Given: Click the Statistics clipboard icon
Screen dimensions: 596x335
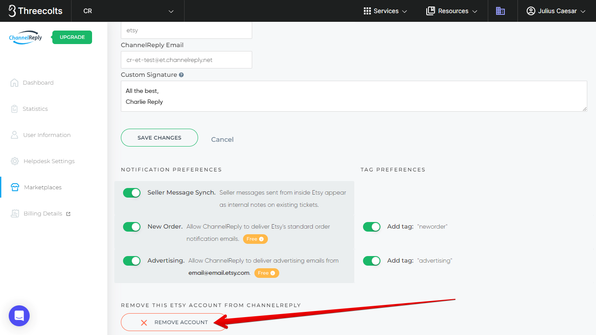Looking at the screenshot, I should point(14,109).
